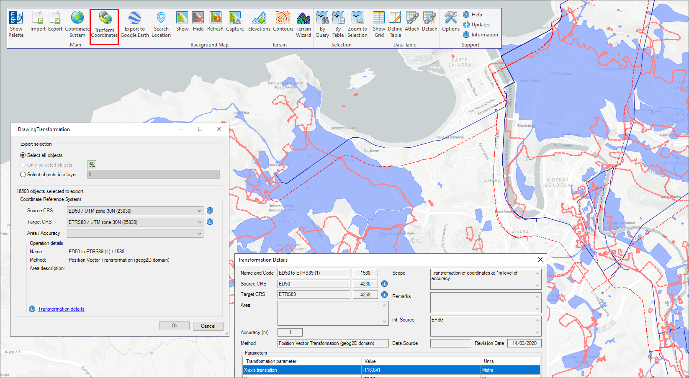Open the Source CRS dropdown
The width and height of the screenshot is (689, 378).
(135, 211)
